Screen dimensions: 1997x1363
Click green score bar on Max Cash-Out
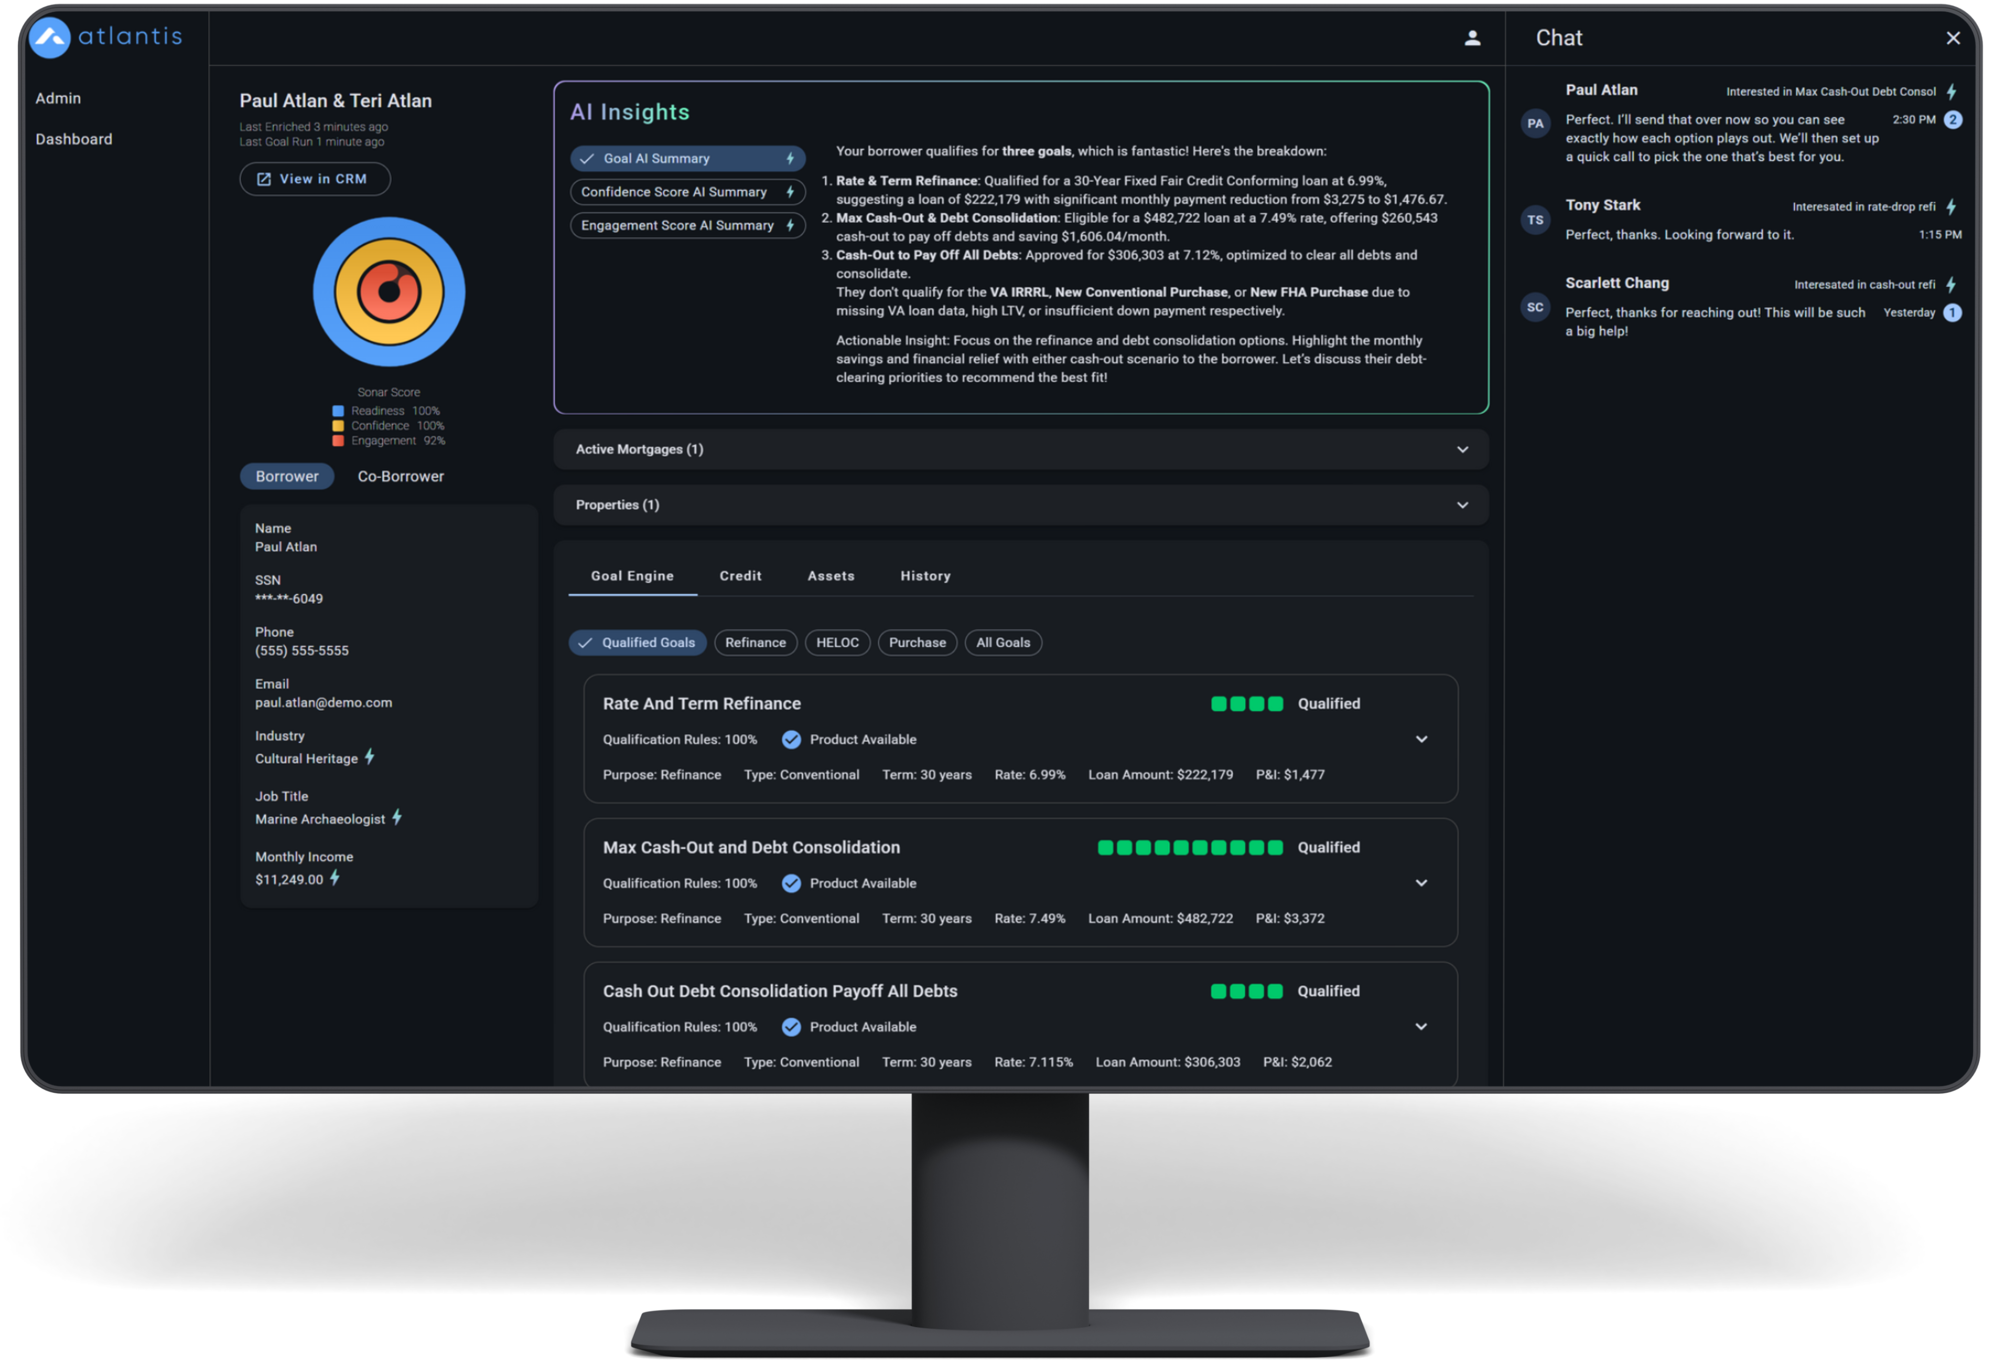click(1190, 848)
